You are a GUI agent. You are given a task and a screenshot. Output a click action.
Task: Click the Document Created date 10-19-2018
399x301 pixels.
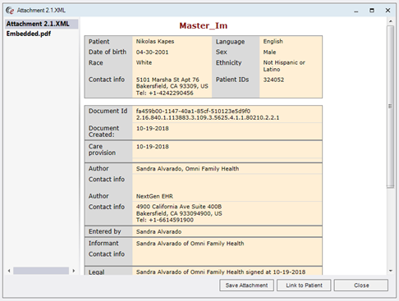point(153,128)
